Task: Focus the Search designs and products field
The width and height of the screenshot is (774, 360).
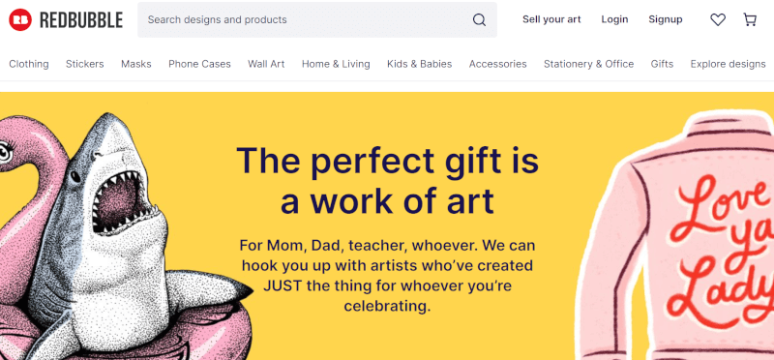Action: [317, 19]
